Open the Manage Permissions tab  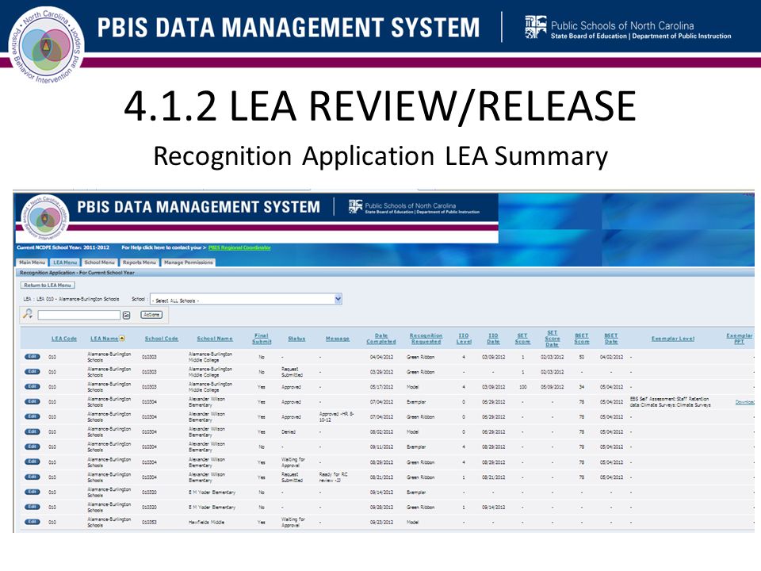point(189,263)
